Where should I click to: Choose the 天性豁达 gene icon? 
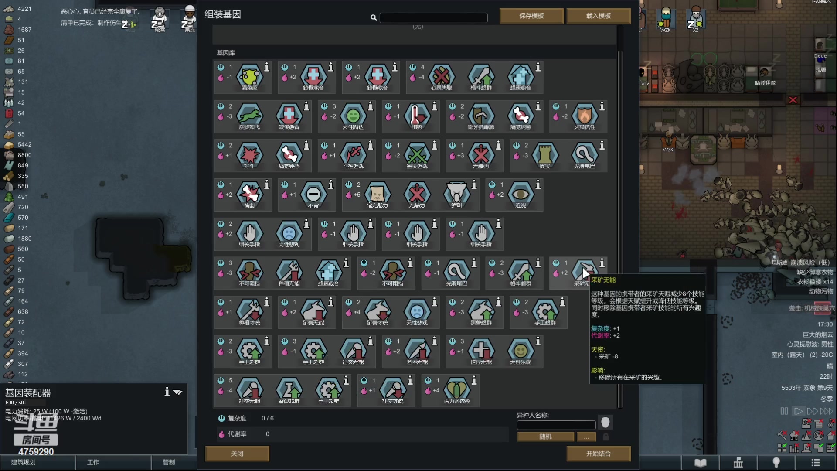pos(353,116)
